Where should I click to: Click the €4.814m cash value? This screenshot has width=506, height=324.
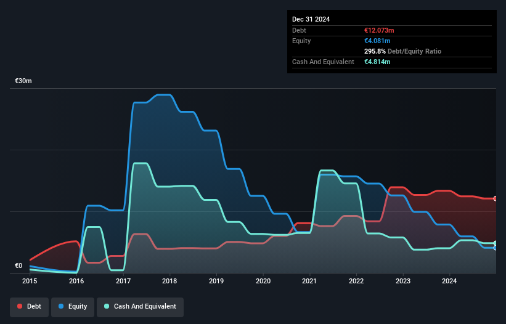tap(377, 62)
